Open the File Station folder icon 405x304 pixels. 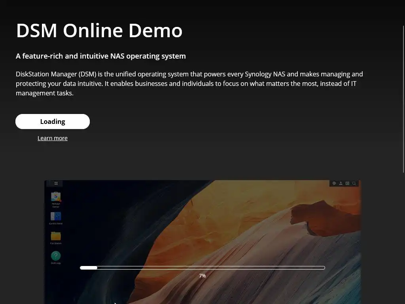[56, 236]
